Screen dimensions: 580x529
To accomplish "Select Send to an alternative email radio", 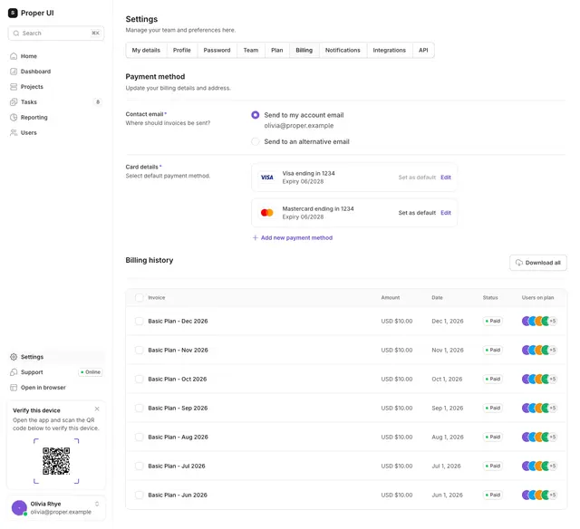I will click(256, 141).
